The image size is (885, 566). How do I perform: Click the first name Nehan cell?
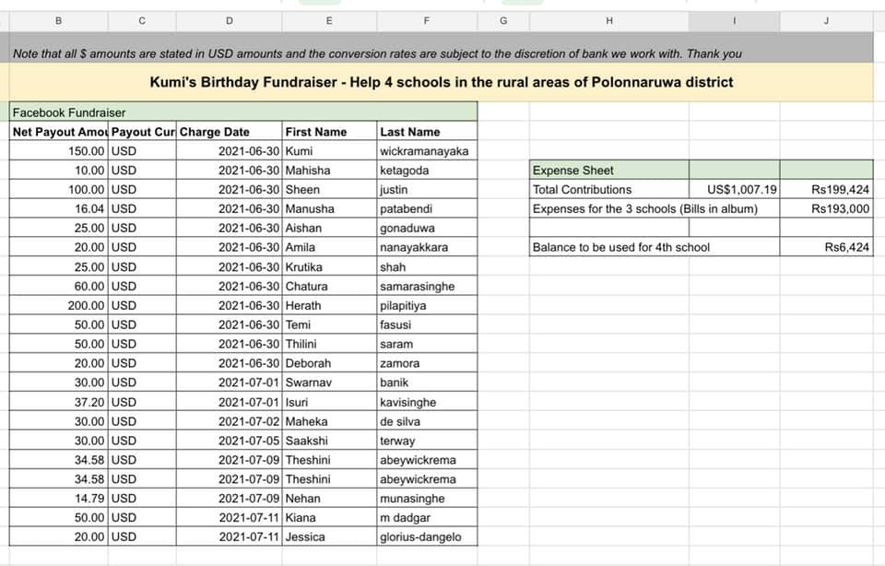coord(330,499)
